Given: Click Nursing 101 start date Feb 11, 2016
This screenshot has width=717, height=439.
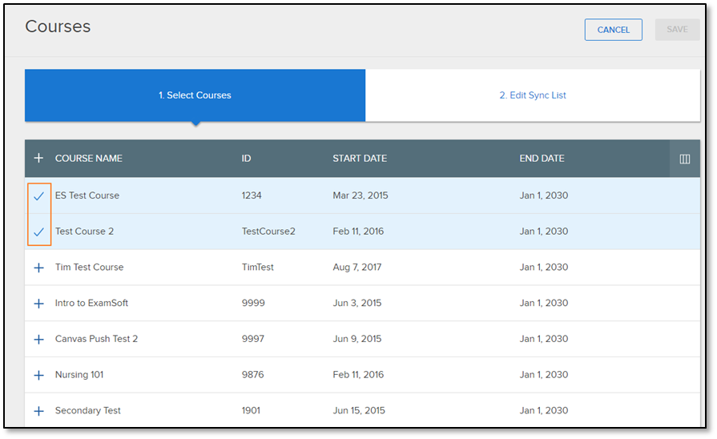Looking at the screenshot, I should [358, 375].
